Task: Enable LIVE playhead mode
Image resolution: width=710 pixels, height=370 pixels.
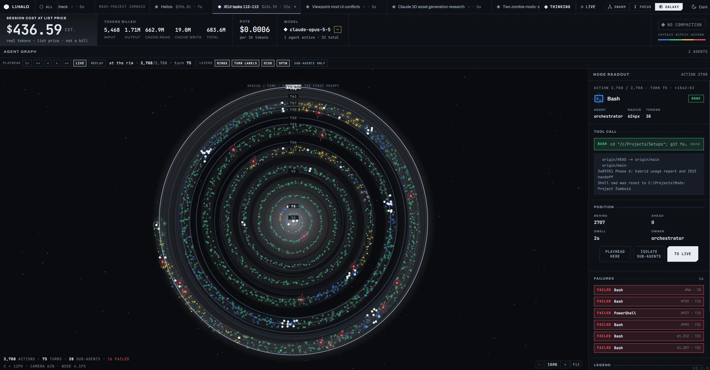Action: [80, 63]
